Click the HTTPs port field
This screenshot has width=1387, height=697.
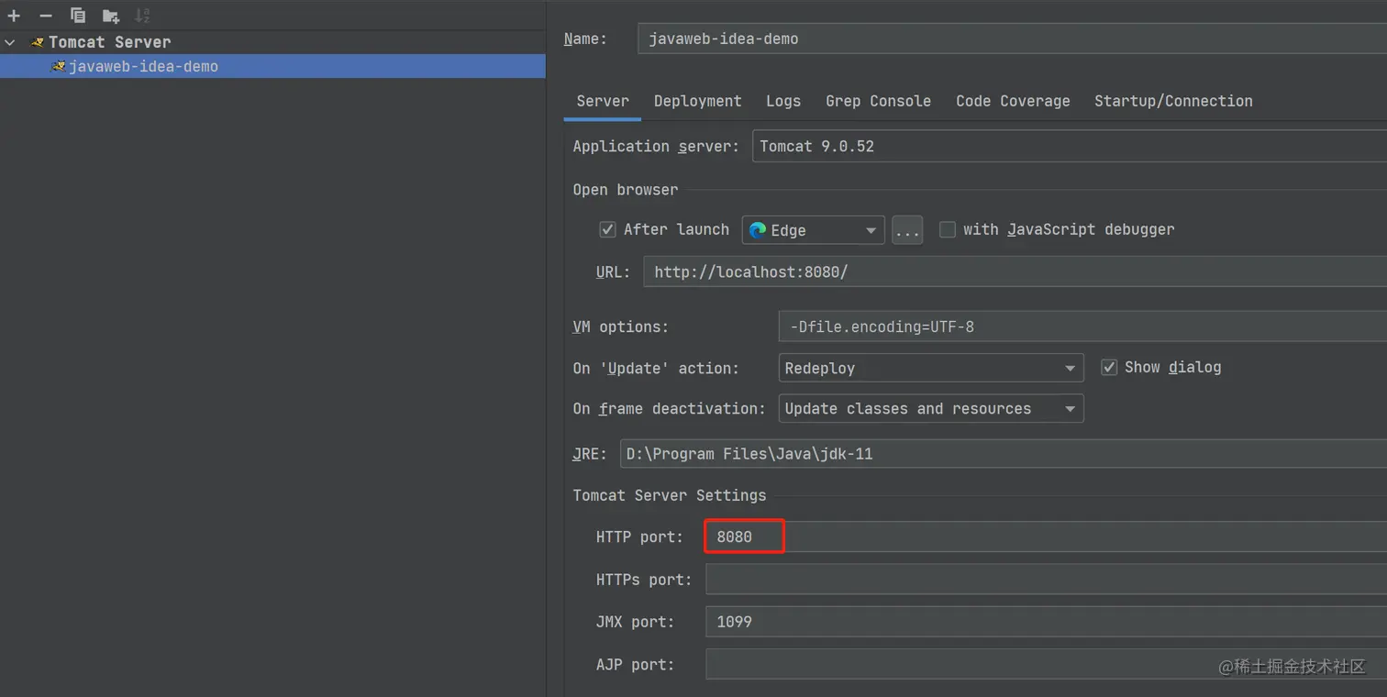(x=1046, y=580)
